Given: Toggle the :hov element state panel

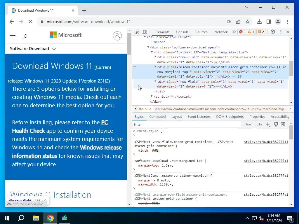Looking at the screenshot, I should [248, 124].
